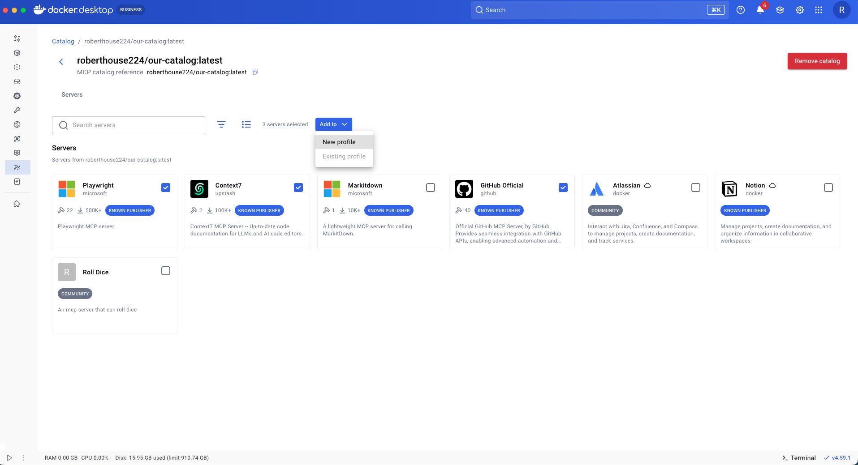Focus the Search servers input field
The height and width of the screenshot is (465, 858).
(129, 125)
